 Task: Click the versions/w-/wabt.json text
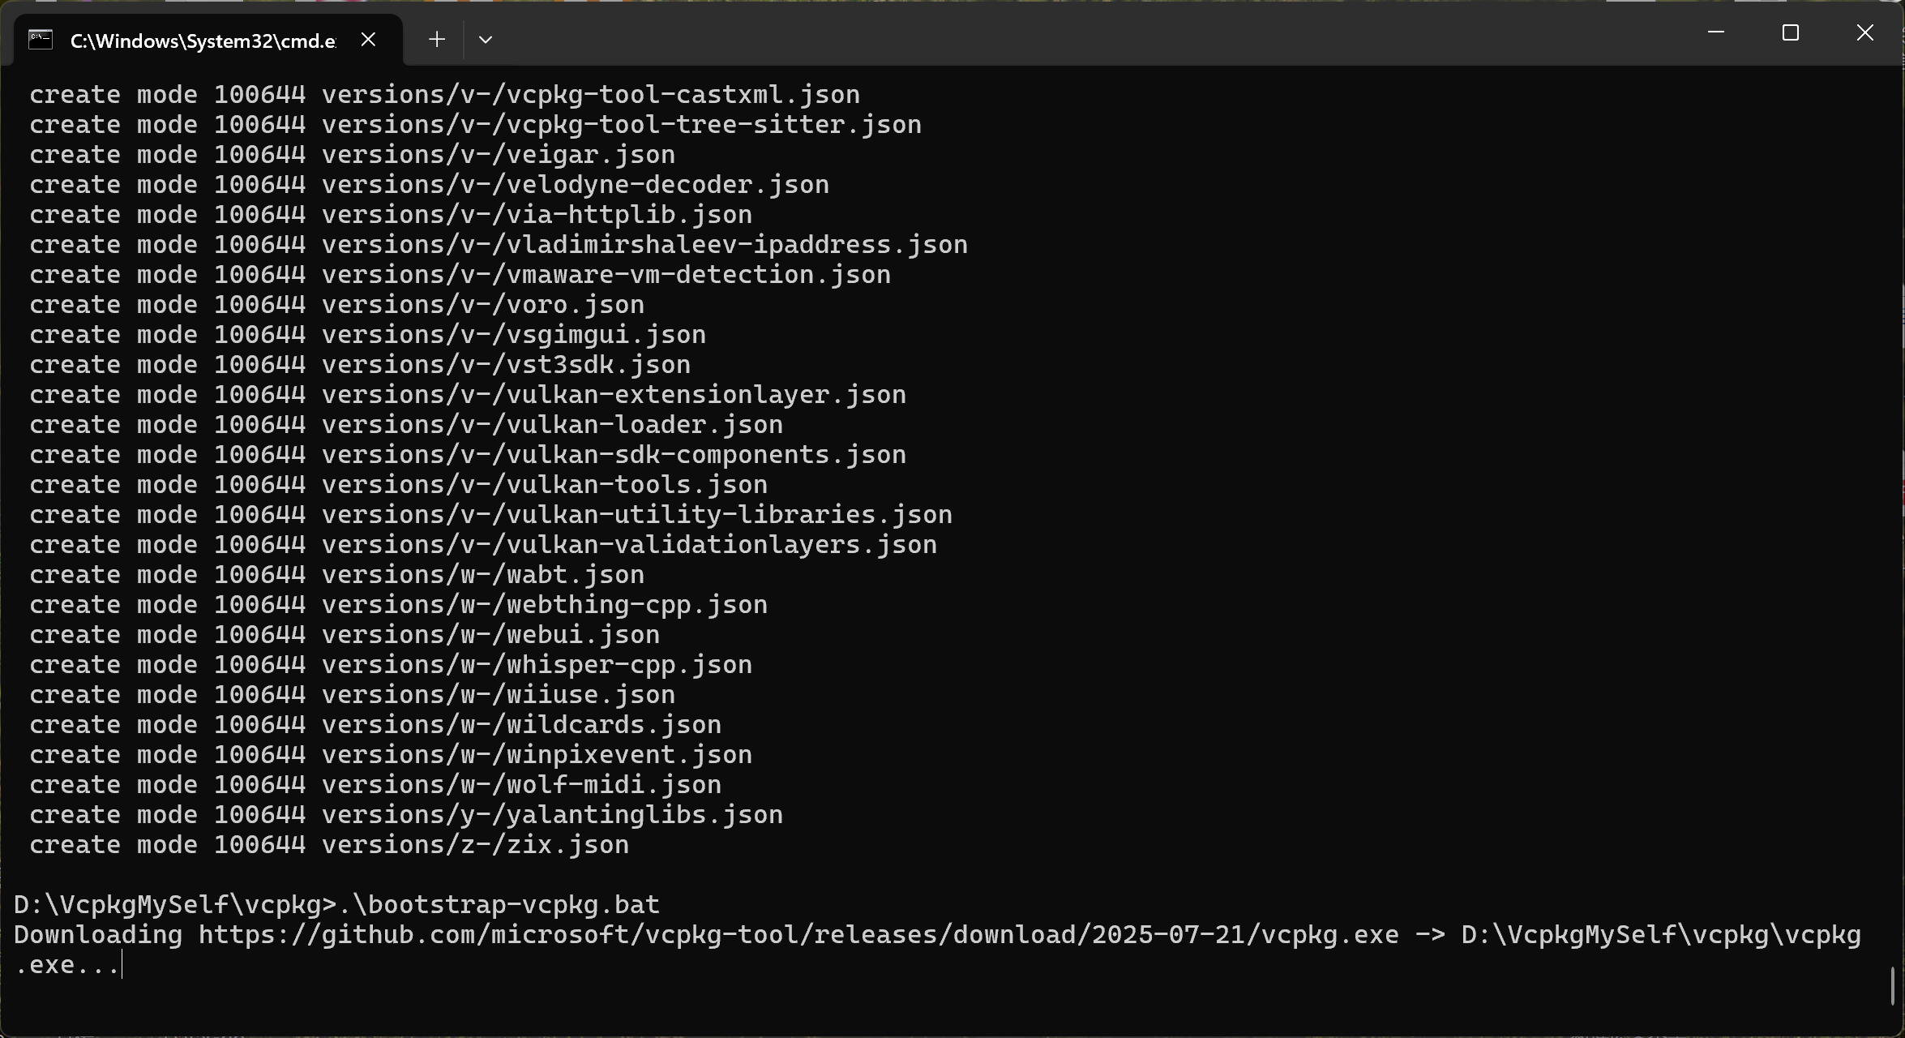(x=483, y=575)
